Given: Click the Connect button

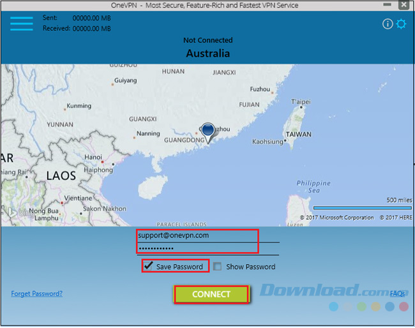Looking at the screenshot, I should pyautogui.click(x=211, y=294).
